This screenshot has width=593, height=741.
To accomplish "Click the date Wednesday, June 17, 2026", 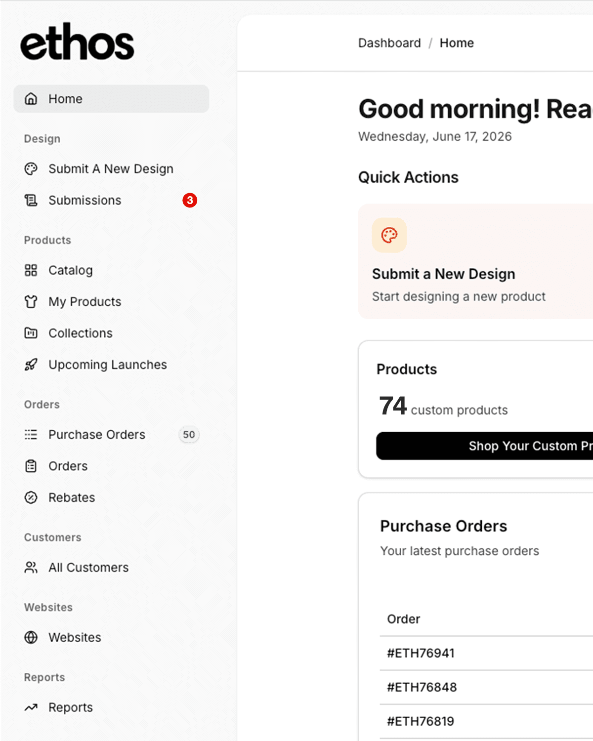I will click(435, 136).
